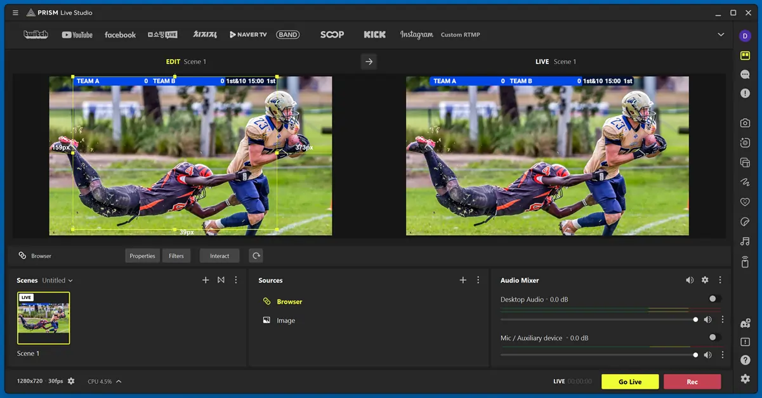Image resolution: width=762 pixels, height=398 pixels.
Task: Select the YouTube platform icon
Action: point(77,35)
